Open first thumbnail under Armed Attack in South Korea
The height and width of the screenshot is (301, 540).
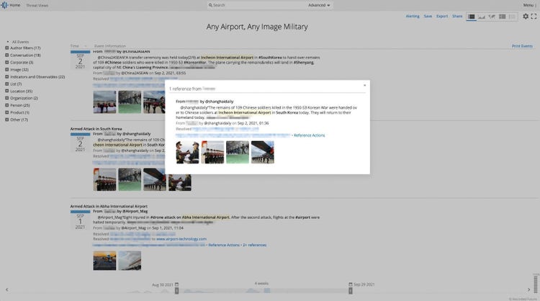[104, 179]
